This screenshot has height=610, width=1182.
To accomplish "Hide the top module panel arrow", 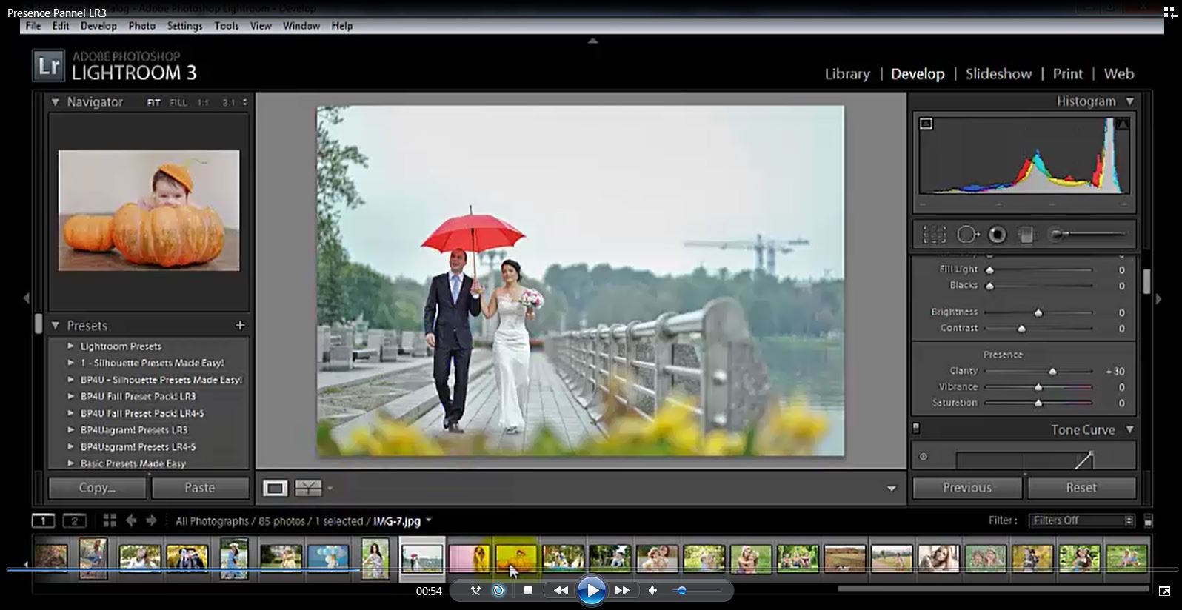I will point(592,41).
